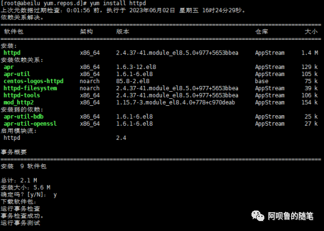Click the 2.4 module stream version

point(121,138)
